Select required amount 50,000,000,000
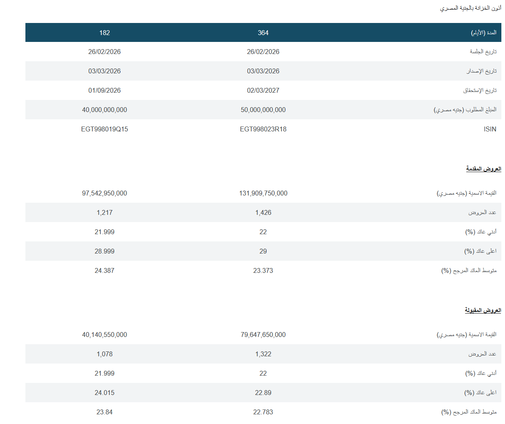 coord(263,110)
